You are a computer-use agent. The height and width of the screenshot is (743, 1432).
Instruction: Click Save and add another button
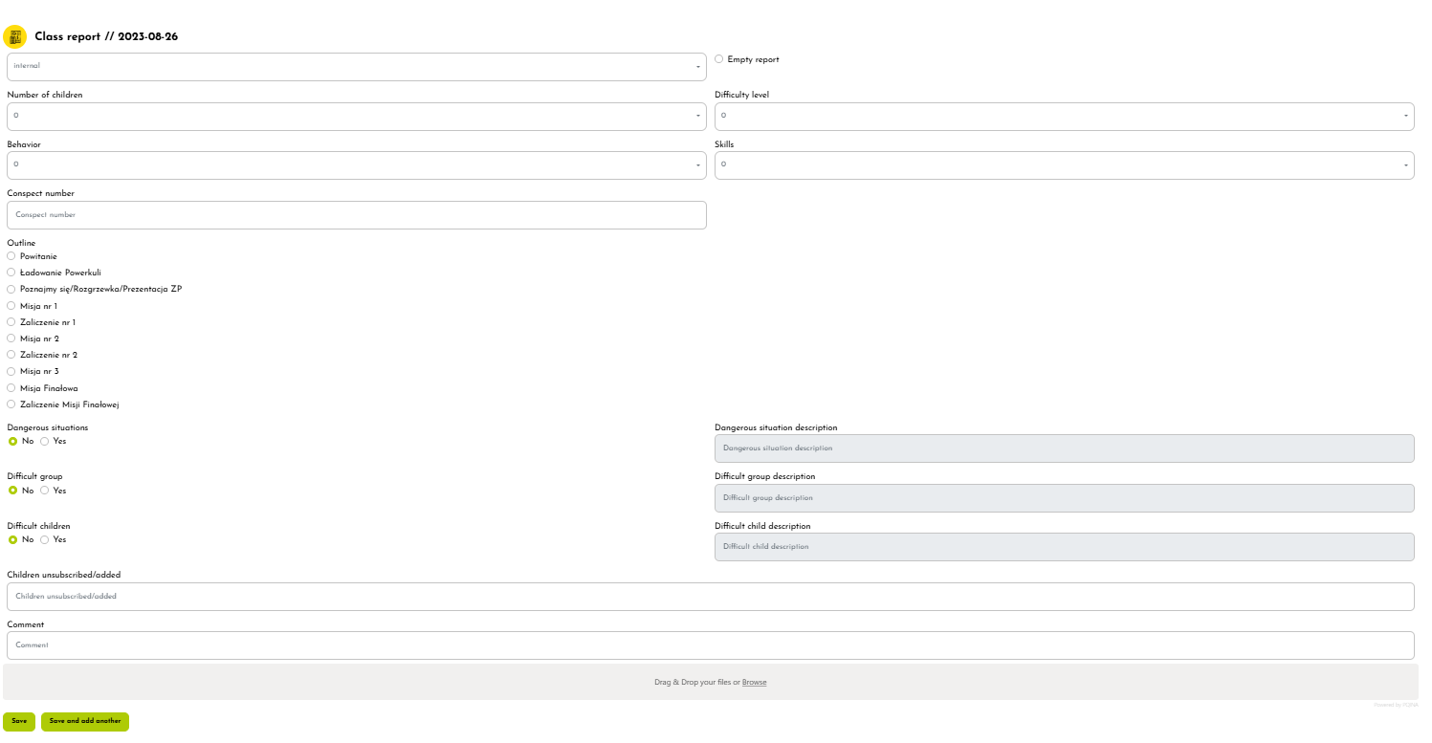click(85, 721)
